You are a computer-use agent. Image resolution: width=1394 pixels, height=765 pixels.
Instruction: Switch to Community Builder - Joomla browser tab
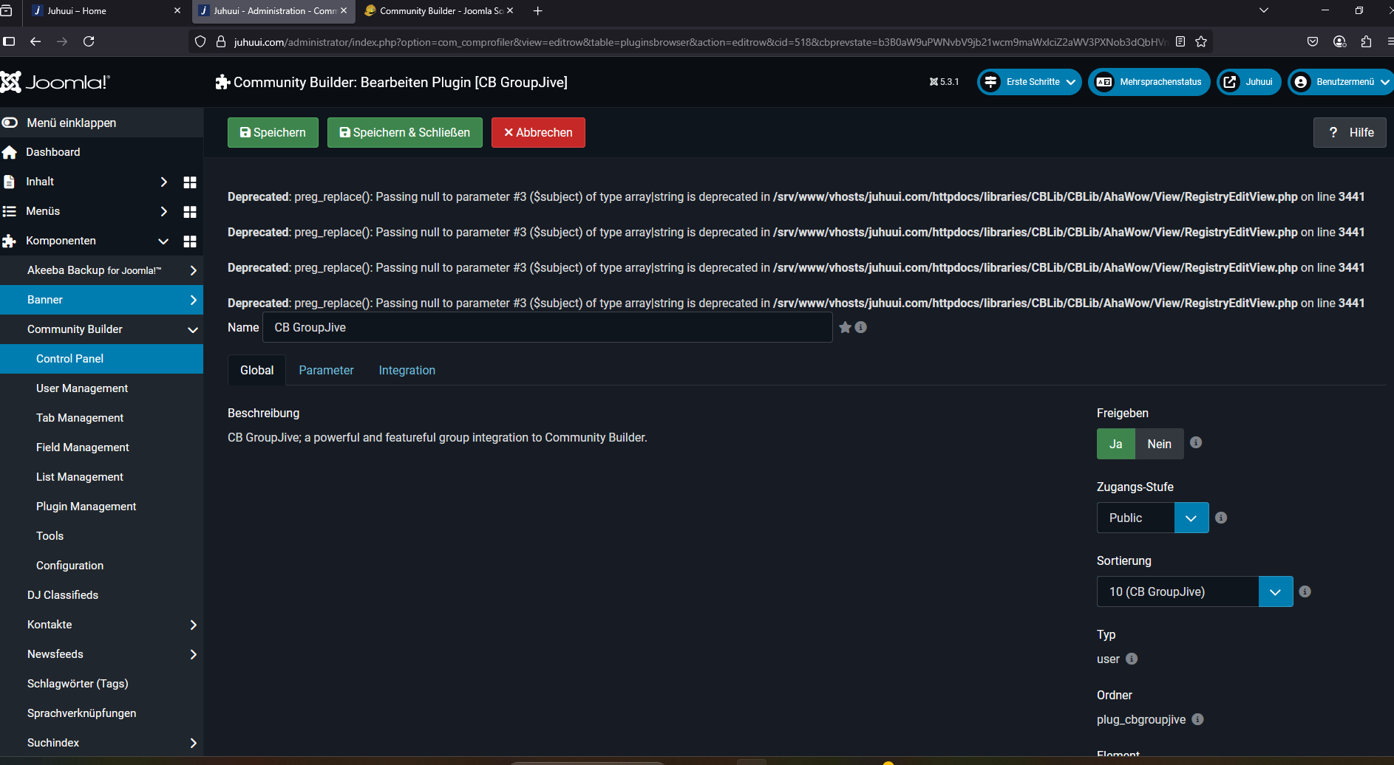(x=439, y=11)
